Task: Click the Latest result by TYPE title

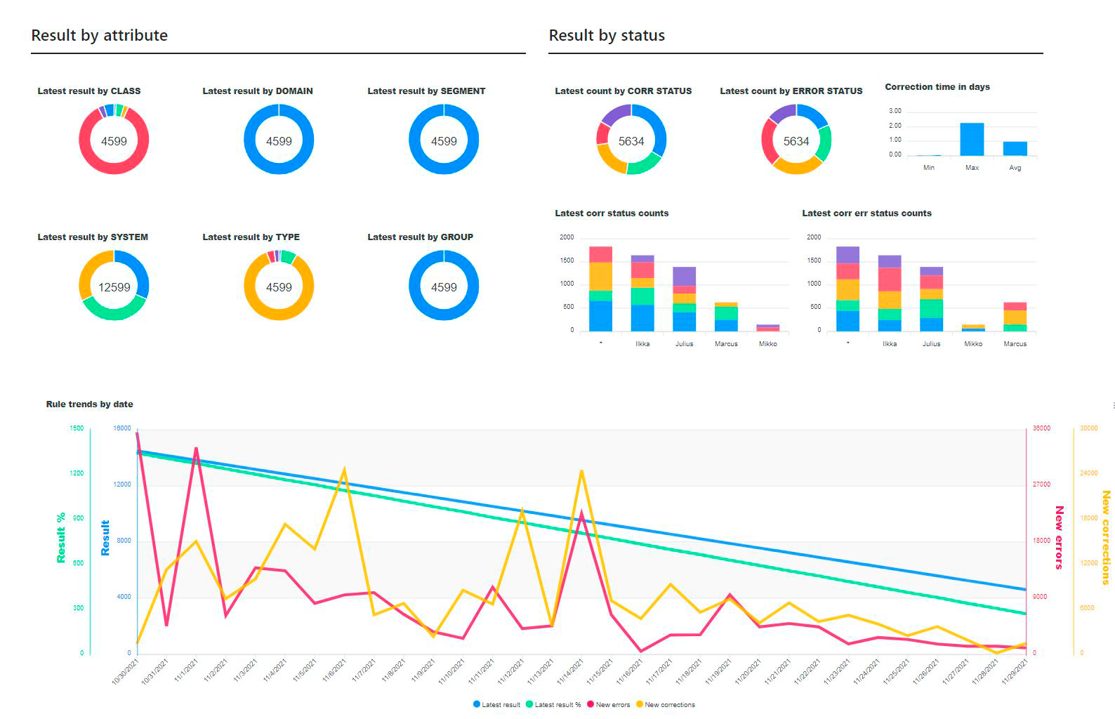Action: pyautogui.click(x=251, y=237)
